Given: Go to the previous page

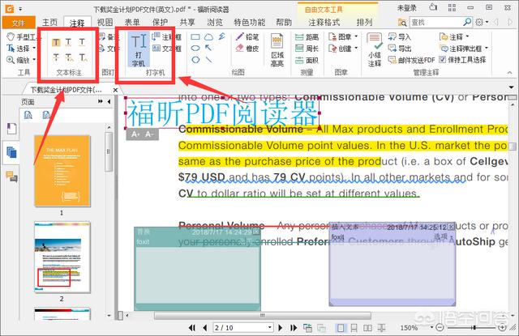Looking at the screenshot, I should 205,328.
